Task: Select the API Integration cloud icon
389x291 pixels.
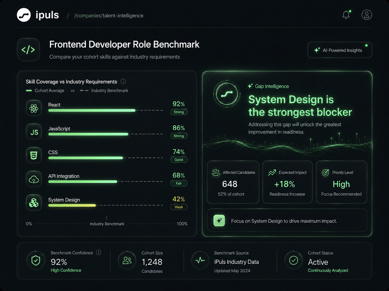Action: click(34, 179)
